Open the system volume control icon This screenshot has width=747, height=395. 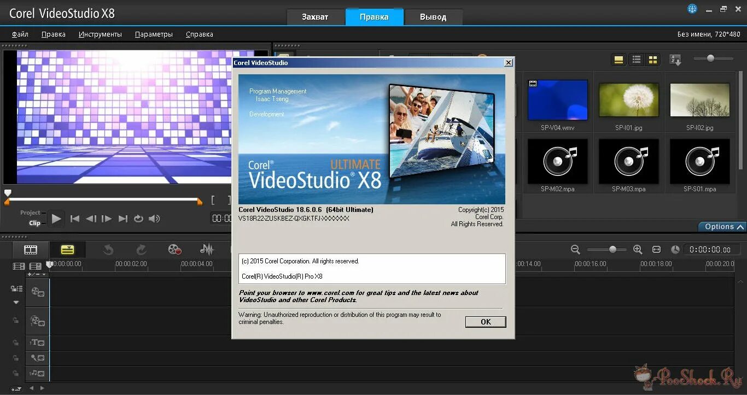coord(154,219)
